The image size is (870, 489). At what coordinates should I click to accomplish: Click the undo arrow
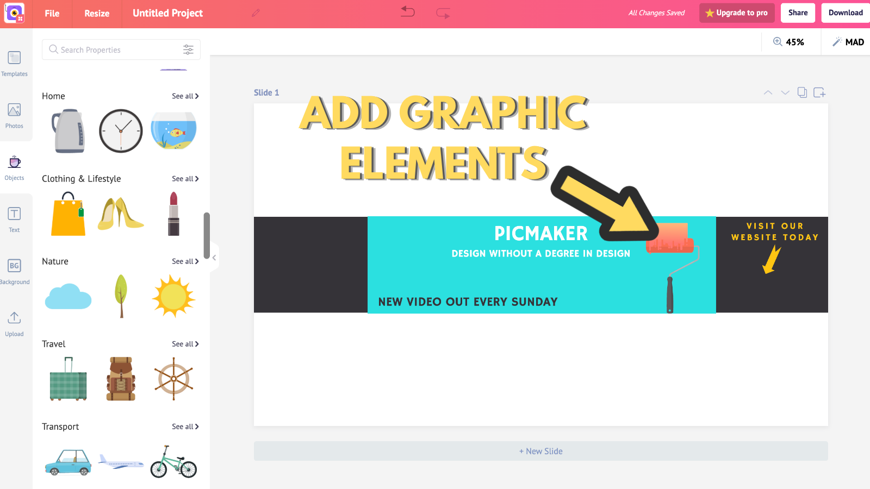click(x=408, y=11)
